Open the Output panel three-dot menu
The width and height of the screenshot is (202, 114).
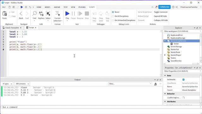[x=160, y=84]
